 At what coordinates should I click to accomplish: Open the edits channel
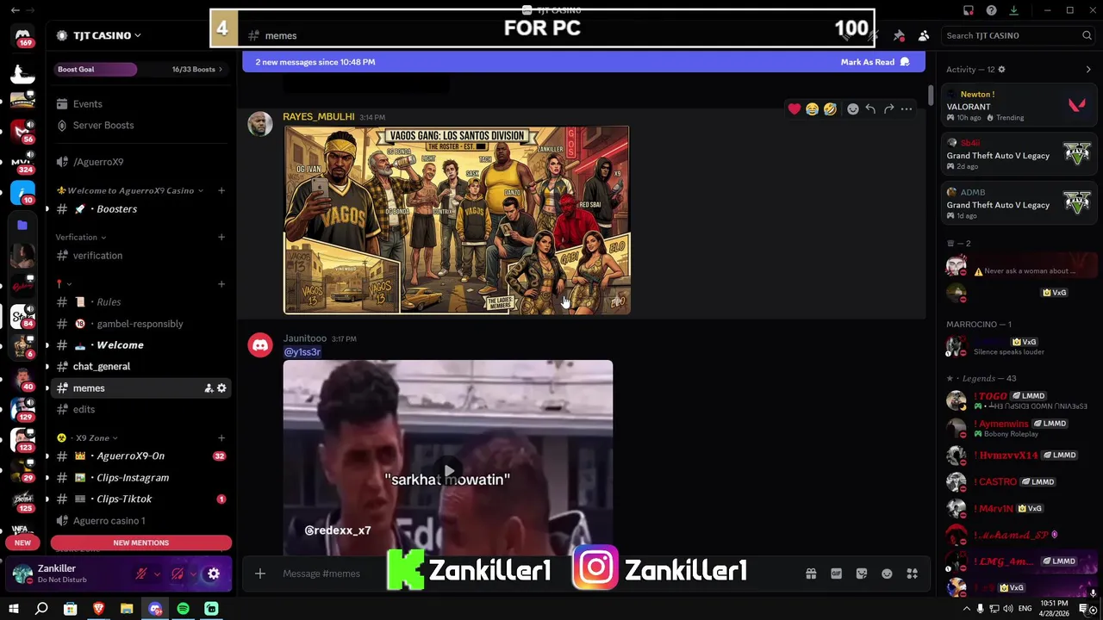[x=140, y=410]
